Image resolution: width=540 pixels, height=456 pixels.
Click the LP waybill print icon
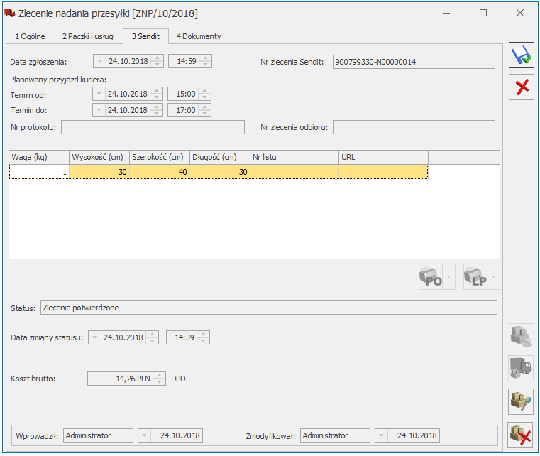tap(475, 277)
